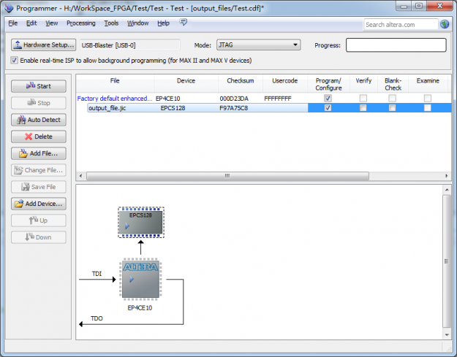Move selected device Down

click(x=39, y=237)
